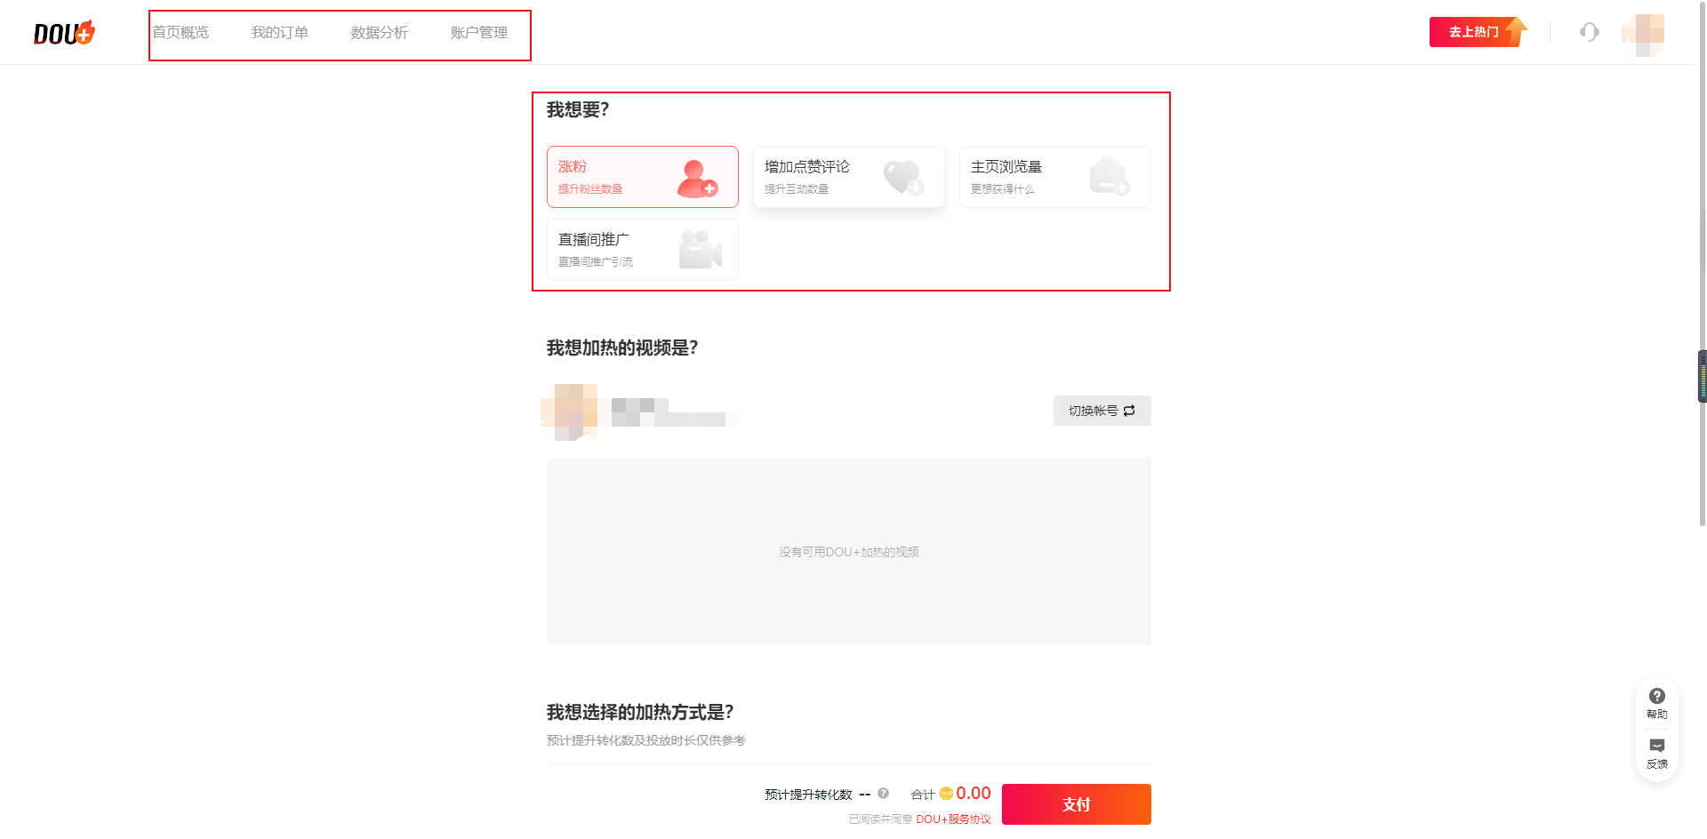Switch to the 数据分析 tab
The width and height of the screenshot is (1707, 839).
click(380, 33)
